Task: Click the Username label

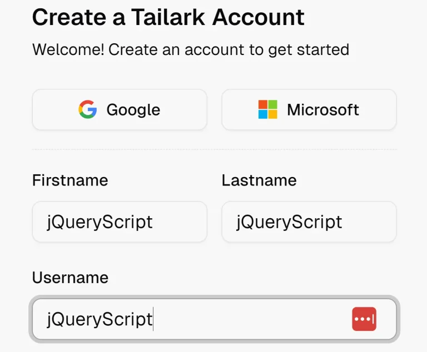Action: coord(70,278)
